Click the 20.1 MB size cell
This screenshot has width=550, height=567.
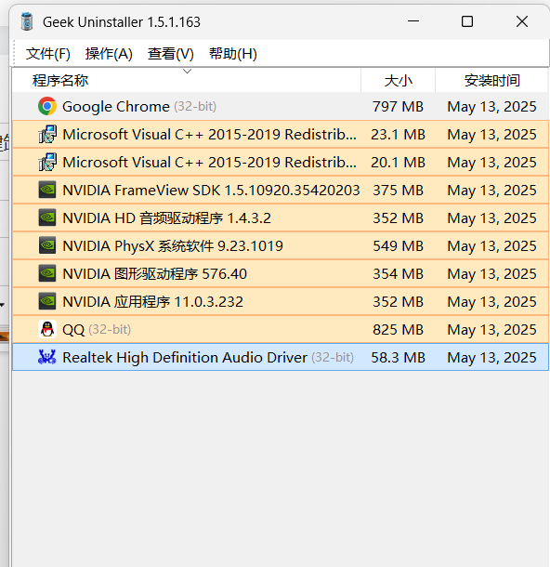click(x=398, y=162)
